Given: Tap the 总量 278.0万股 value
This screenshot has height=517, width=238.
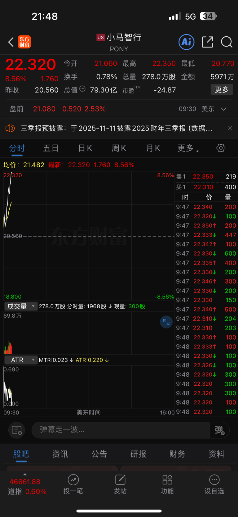Looking at the screenshot, I should tap(159, 77).
